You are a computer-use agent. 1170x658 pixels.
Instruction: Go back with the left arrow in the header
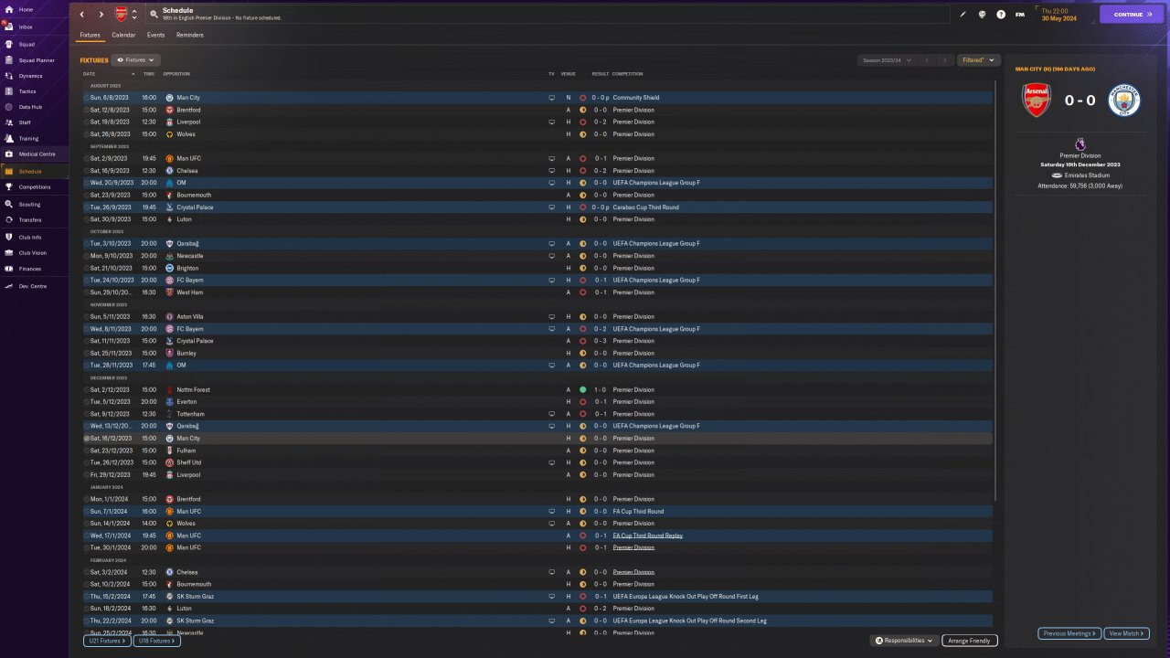pyautogui.click(x=82, y=15)
